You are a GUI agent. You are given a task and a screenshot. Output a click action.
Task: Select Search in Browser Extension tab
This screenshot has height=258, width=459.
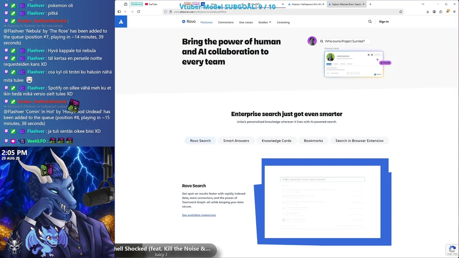(359, 140)
